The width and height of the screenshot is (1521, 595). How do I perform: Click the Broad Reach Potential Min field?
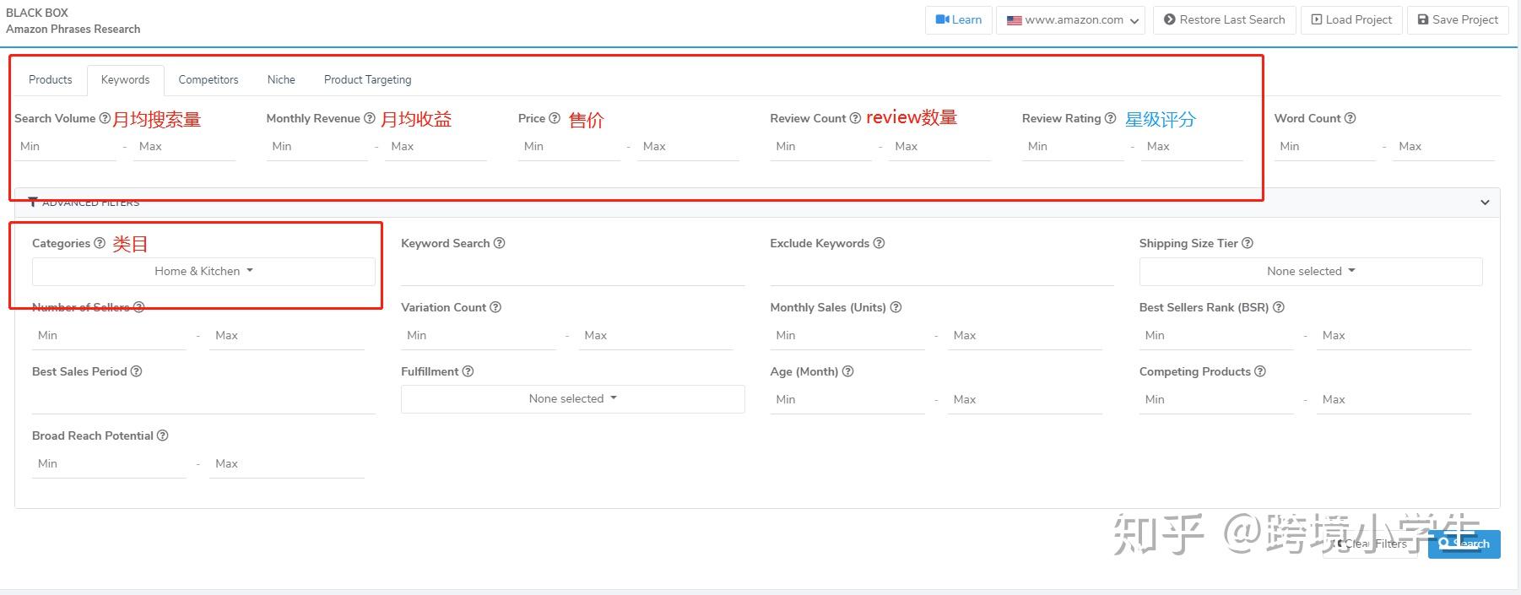point(109,464)
